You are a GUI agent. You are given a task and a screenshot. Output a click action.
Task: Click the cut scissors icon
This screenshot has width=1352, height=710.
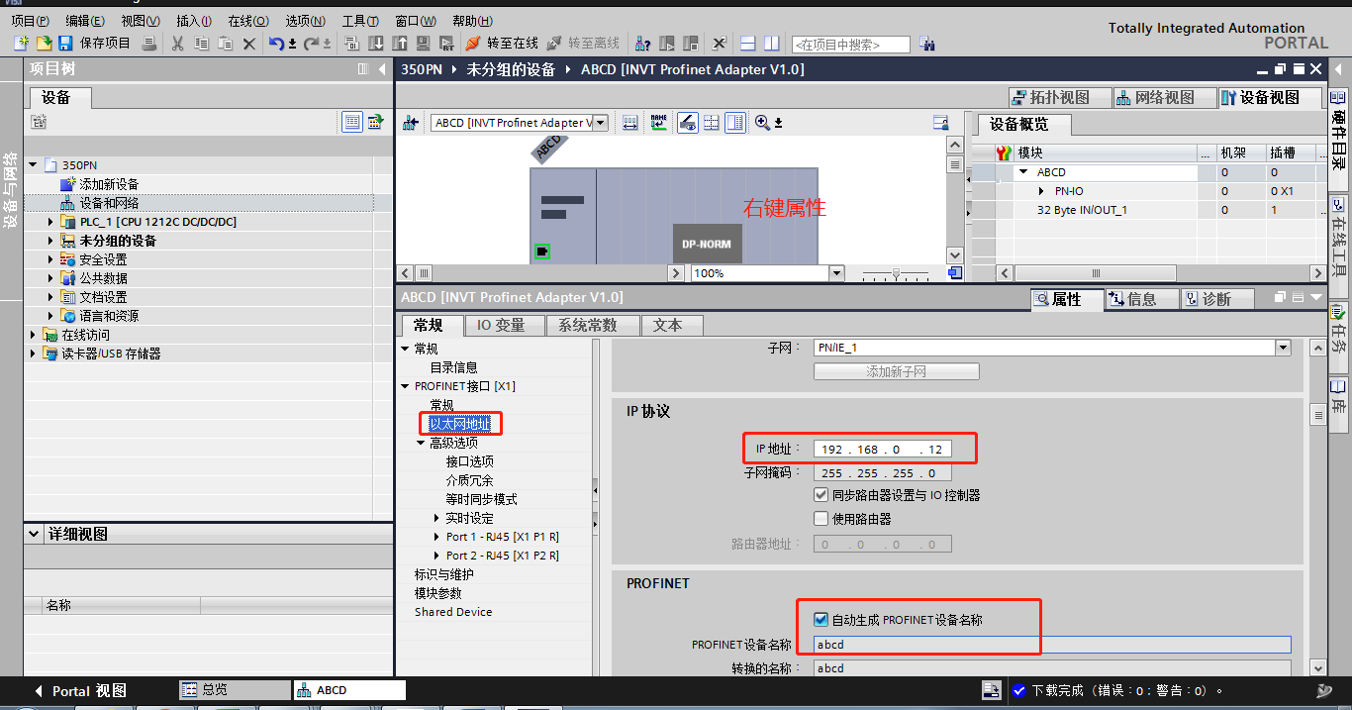click(177, 44)
